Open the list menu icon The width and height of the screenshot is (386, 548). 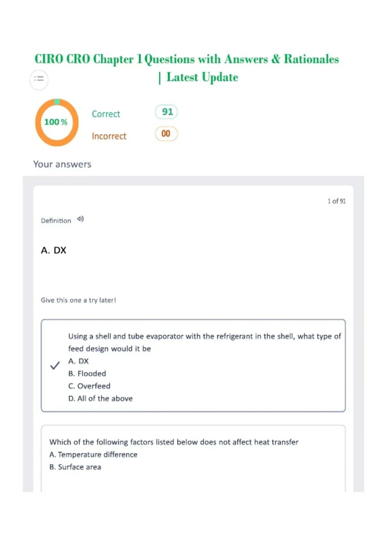[39, 79]
